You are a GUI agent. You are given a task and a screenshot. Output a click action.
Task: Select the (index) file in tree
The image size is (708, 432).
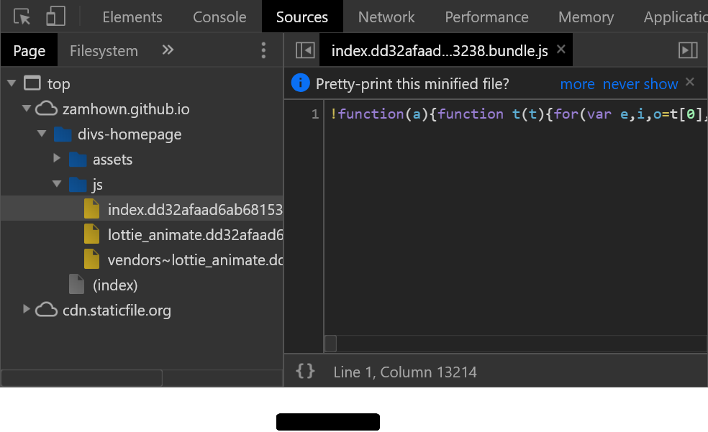pyautogui.click(x=115, y=285)
